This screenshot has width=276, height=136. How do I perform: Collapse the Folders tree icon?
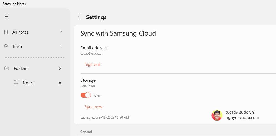tap(7, 69)
